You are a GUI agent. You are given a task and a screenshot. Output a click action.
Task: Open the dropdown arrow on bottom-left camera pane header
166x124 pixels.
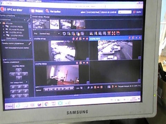click(x=84, y=63)
